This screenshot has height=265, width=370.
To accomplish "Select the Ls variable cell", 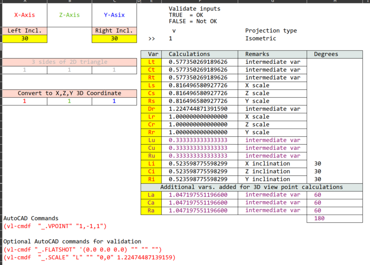I will coord(151,86).
